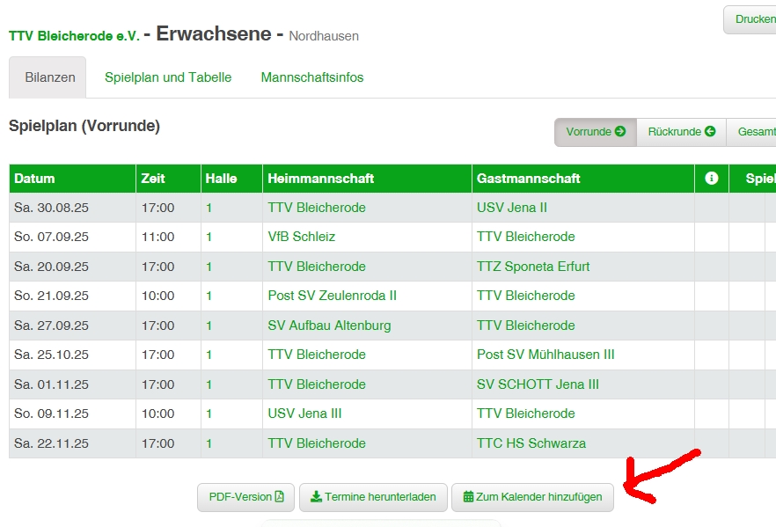Open the TTV Bleicherode e.V. club link
Screen dimensions: 776x527
(x=74, y=36)
